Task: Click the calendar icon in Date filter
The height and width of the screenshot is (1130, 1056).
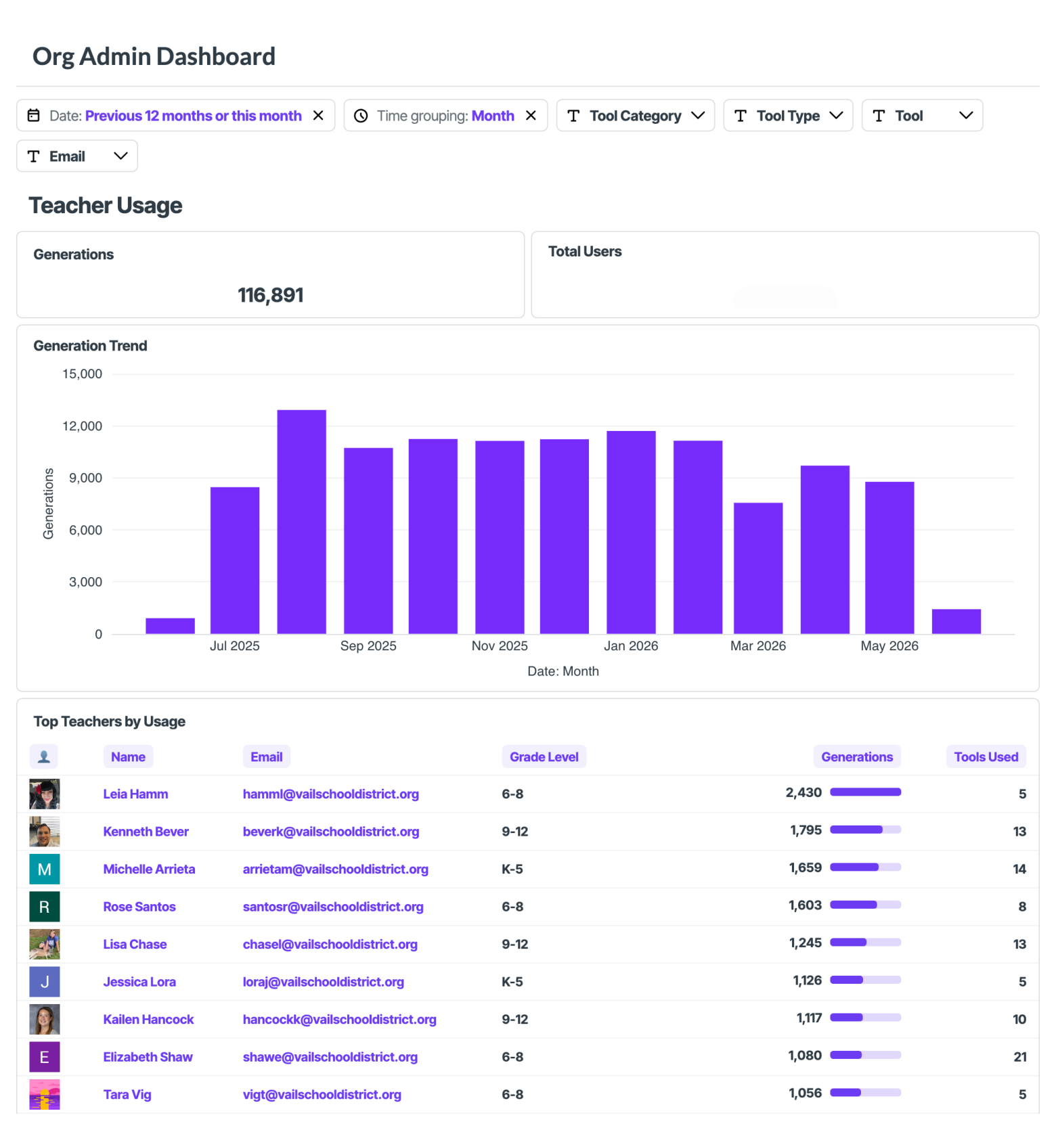Action: 33,116
